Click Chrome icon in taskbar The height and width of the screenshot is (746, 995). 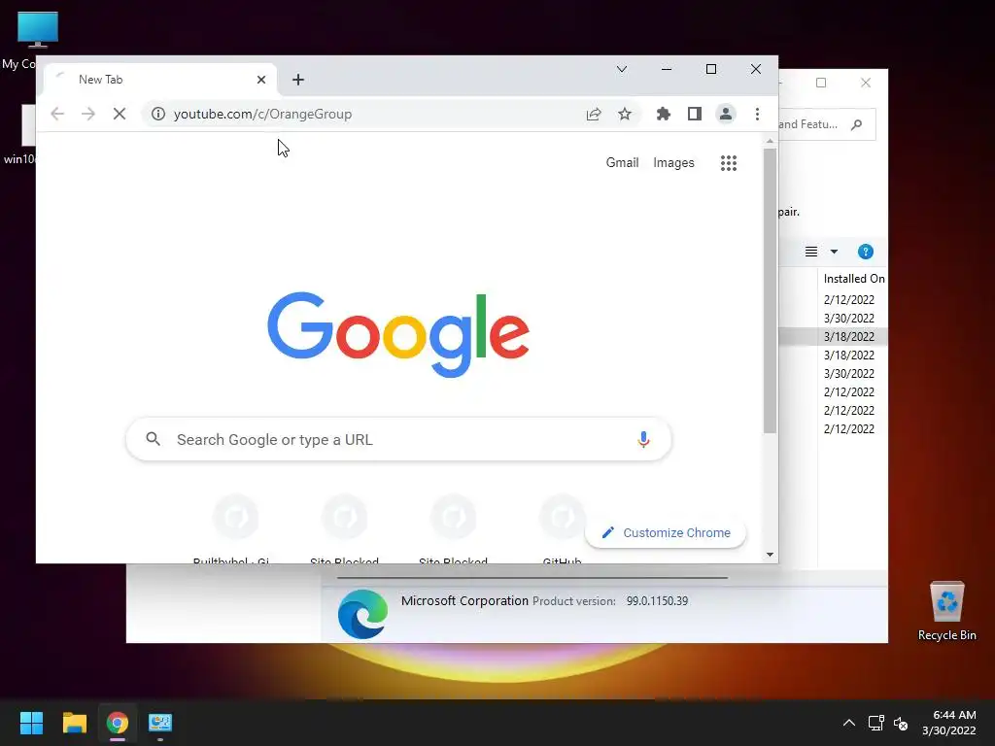(x=118, y=723)
